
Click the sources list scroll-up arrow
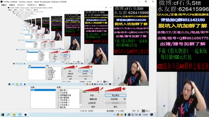click(x=80, y=90)
